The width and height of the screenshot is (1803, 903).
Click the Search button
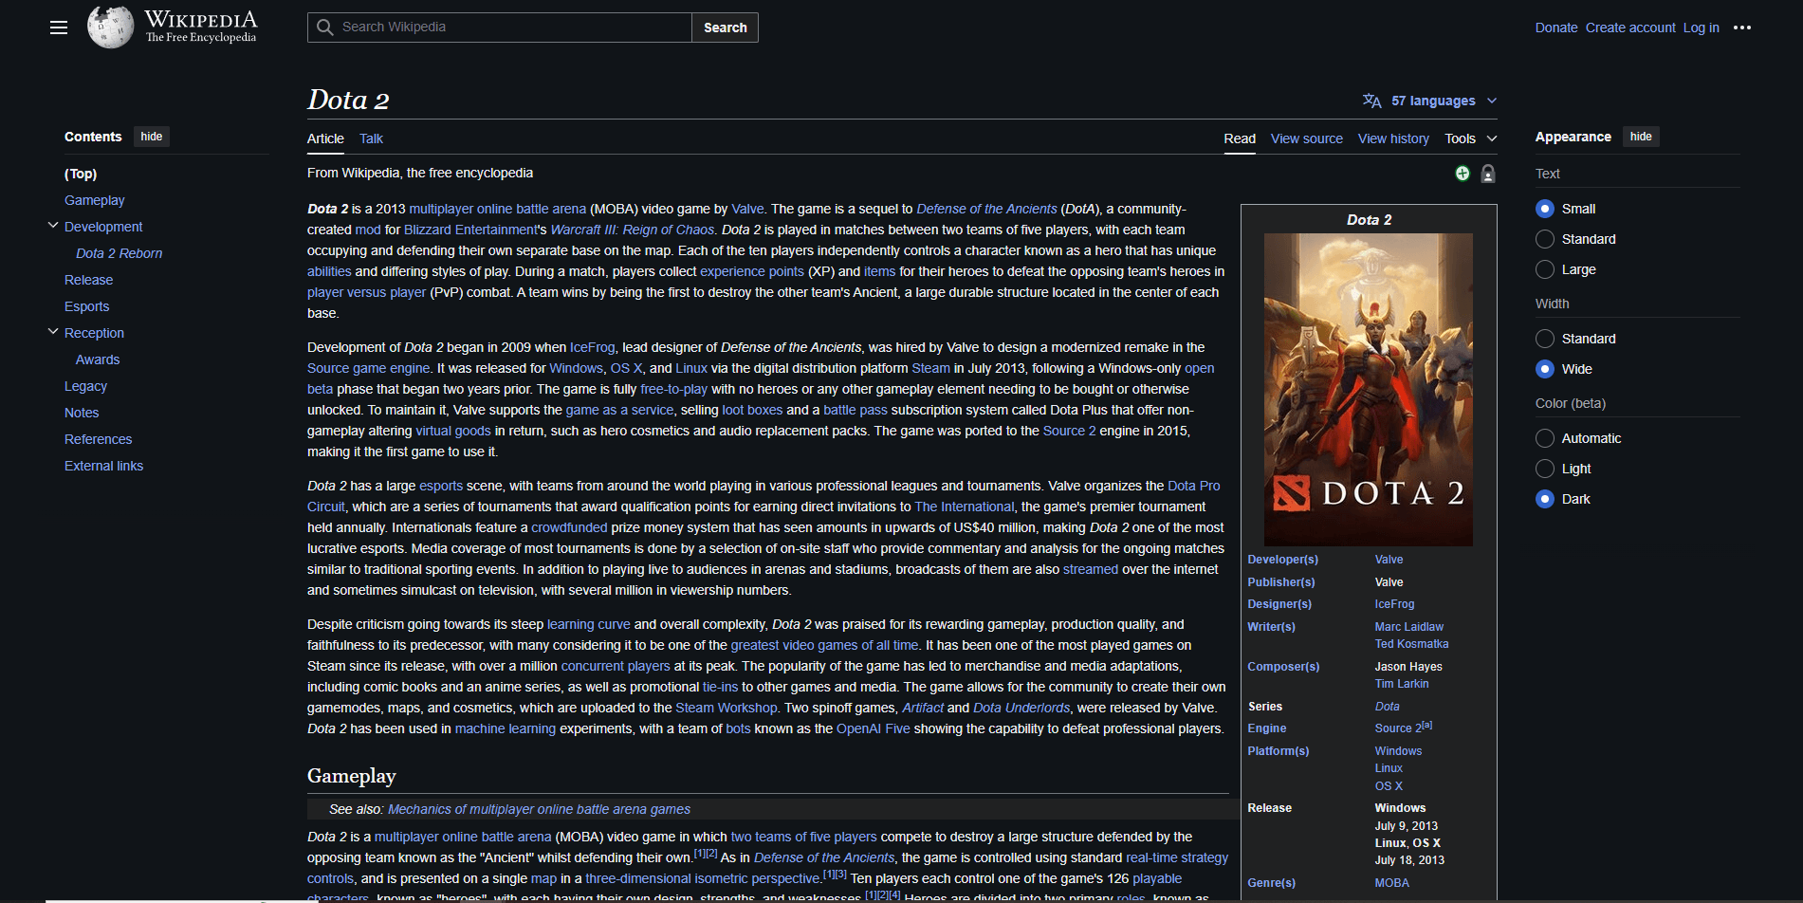(726, 28)
